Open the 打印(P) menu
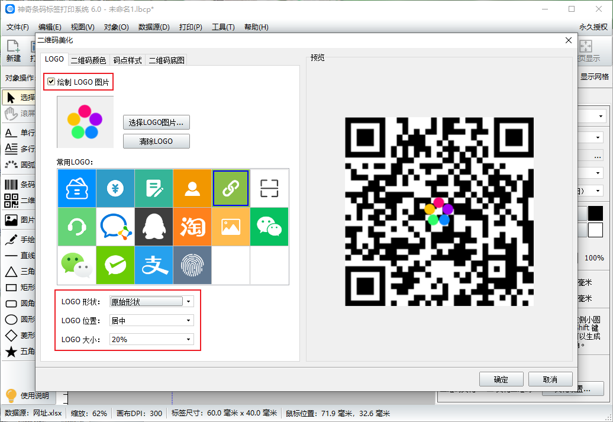 [191, 27]
